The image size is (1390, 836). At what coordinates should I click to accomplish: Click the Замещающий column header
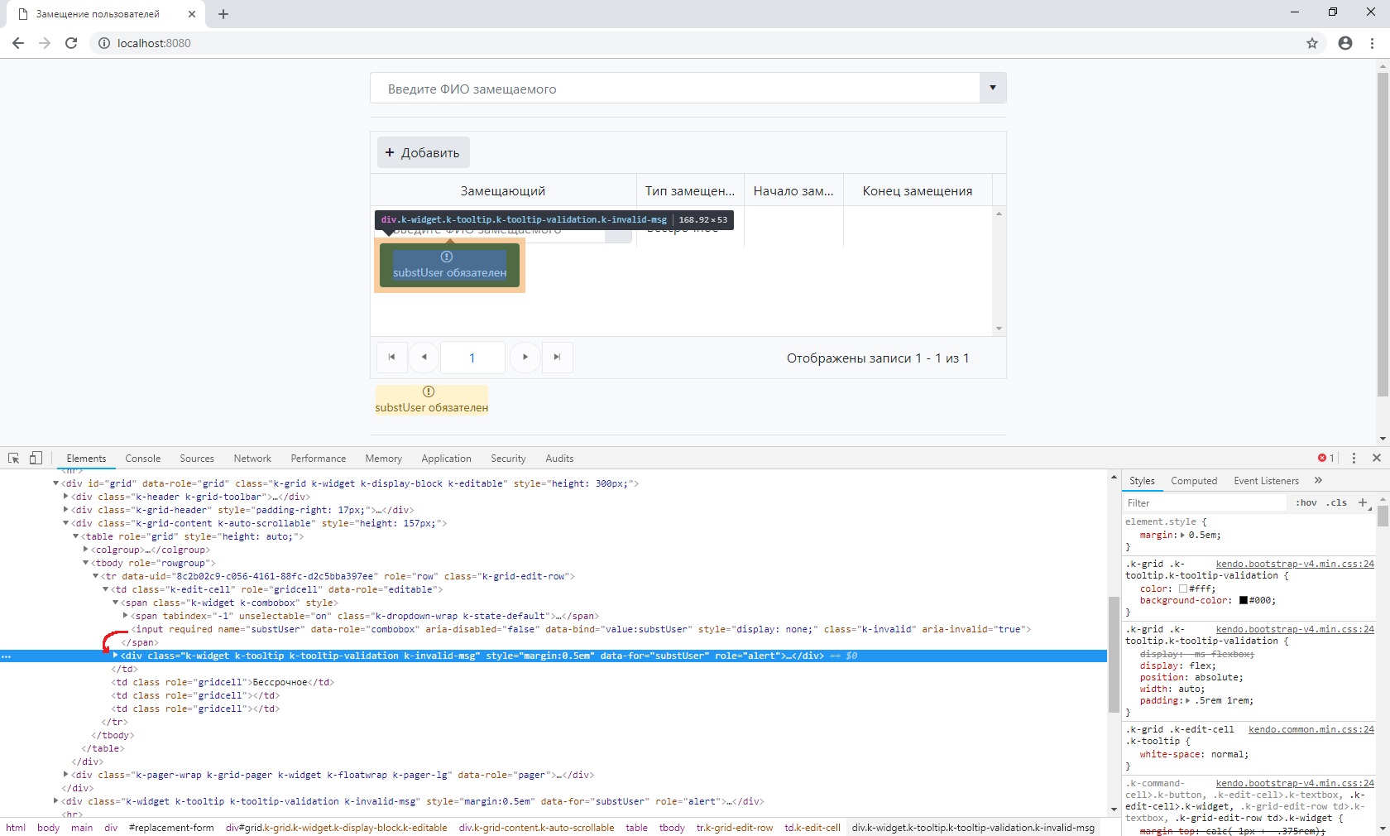click(x=503, y=190)
